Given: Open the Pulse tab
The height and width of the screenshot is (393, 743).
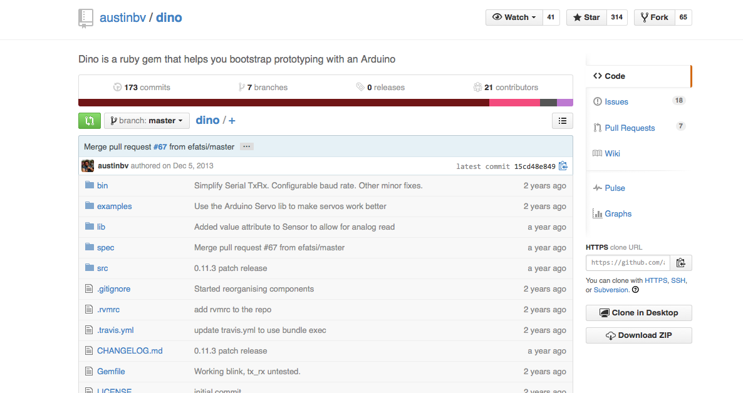Looking at the screenshot, I should pyautogui.click(x=609, y=188).
